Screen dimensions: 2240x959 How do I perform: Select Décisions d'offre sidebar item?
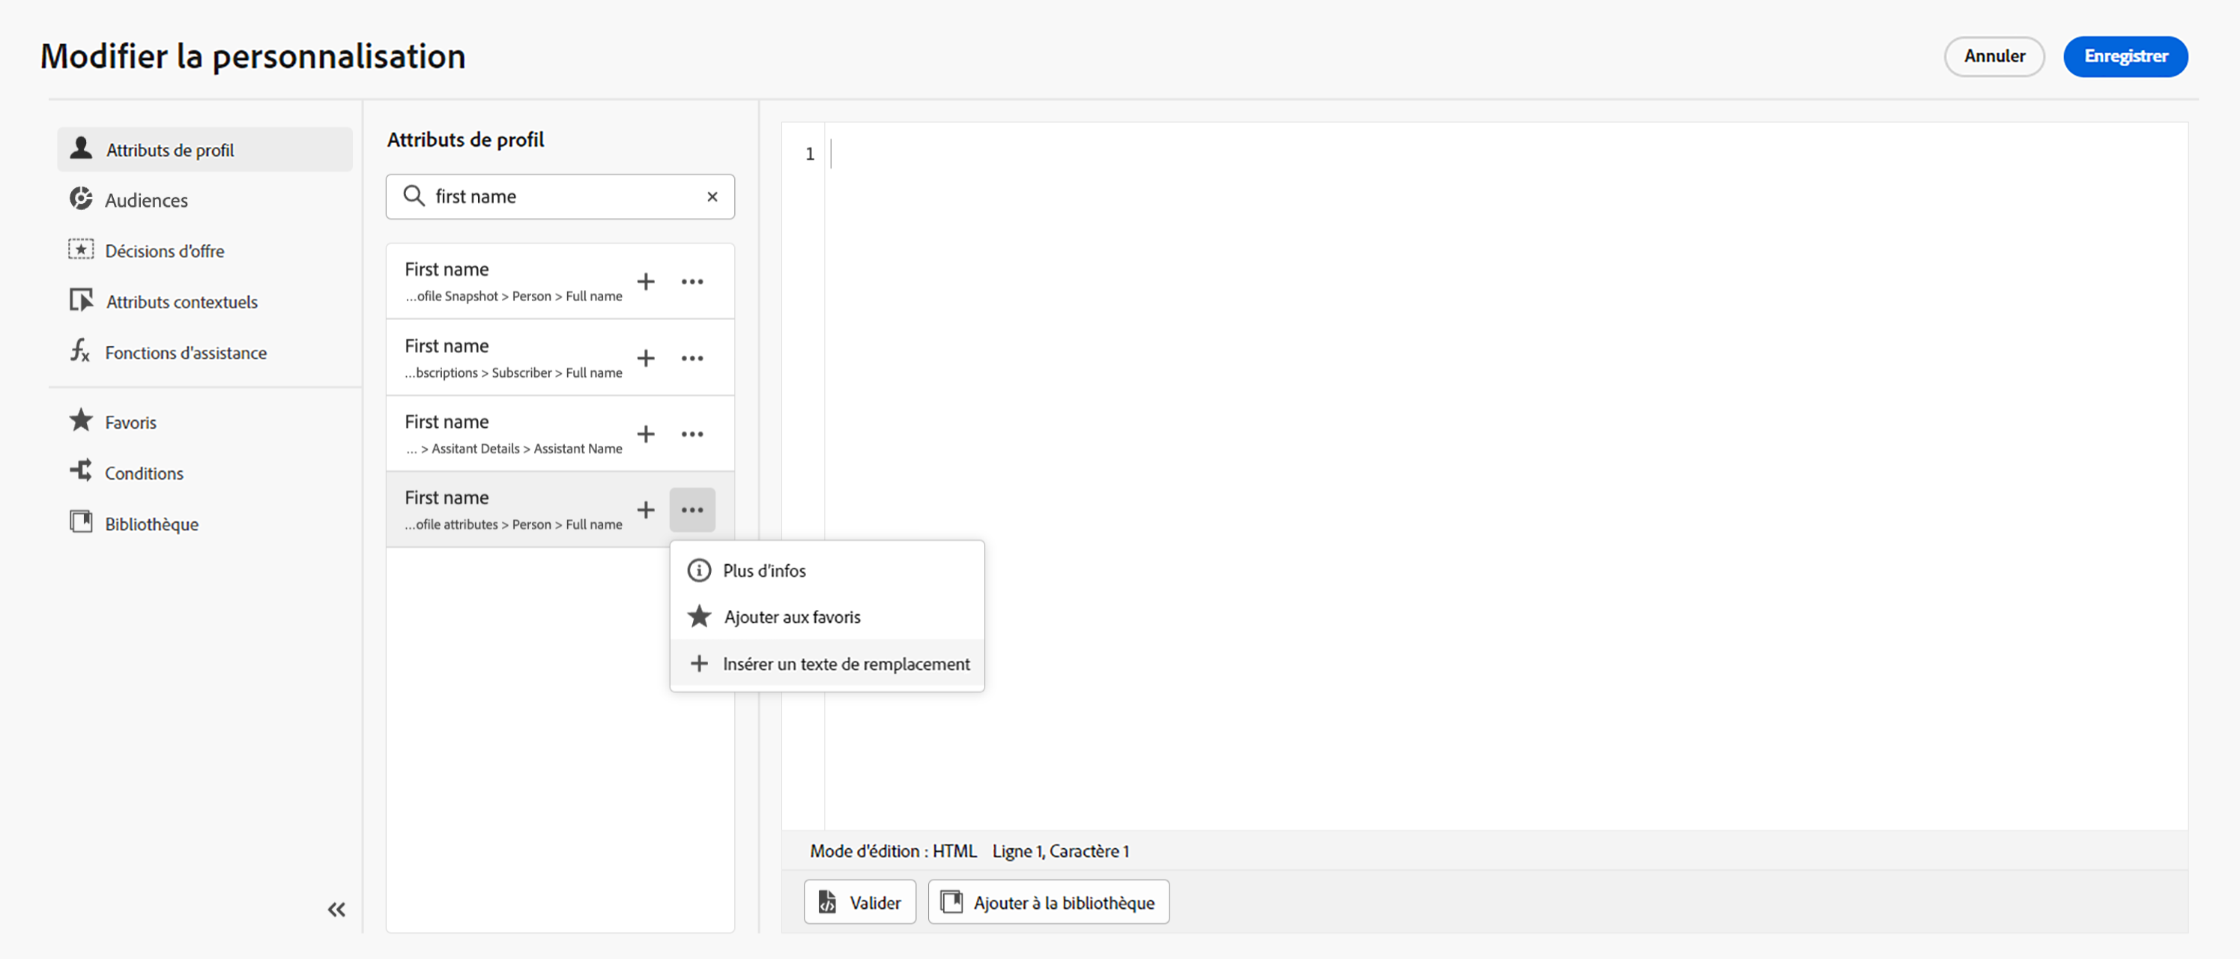(x=163, y=250)
